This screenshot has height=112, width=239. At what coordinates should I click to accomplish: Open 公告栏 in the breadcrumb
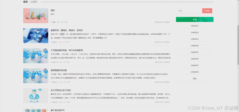(34, 2)
